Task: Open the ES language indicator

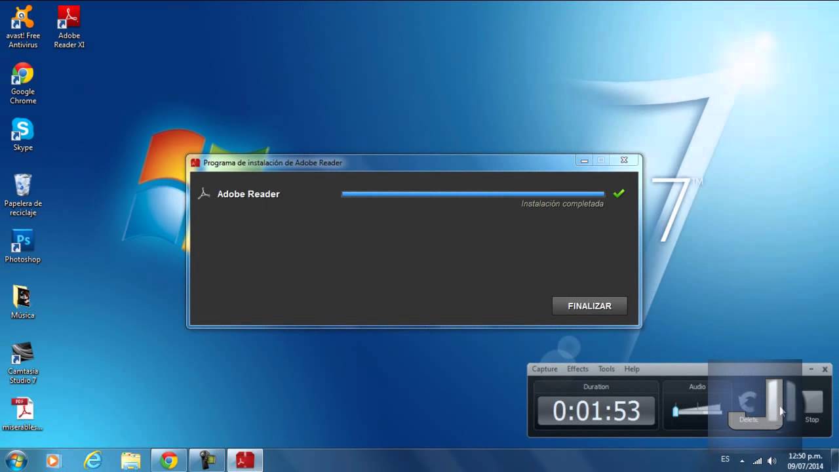Action: (725, 460)
